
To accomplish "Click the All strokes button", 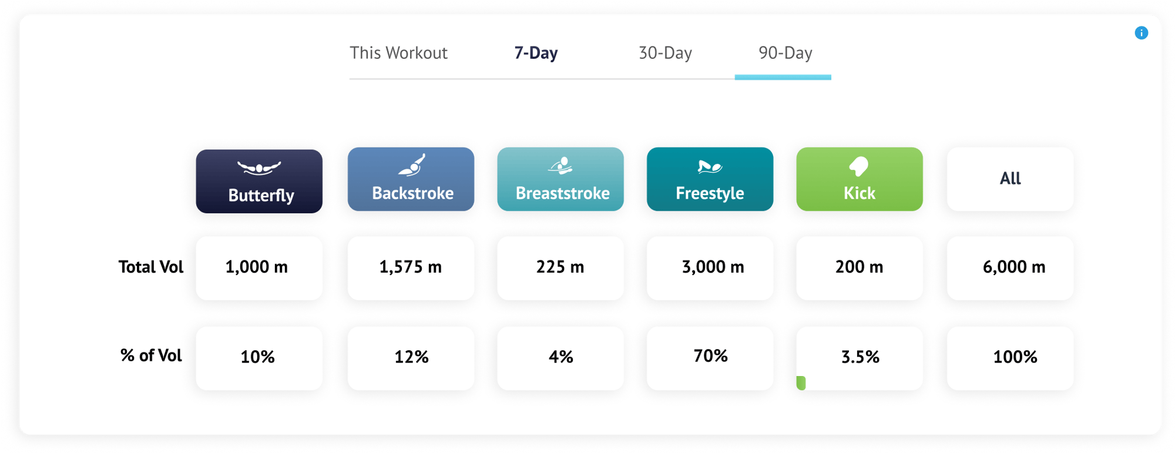I will (x=1009, y=179).
